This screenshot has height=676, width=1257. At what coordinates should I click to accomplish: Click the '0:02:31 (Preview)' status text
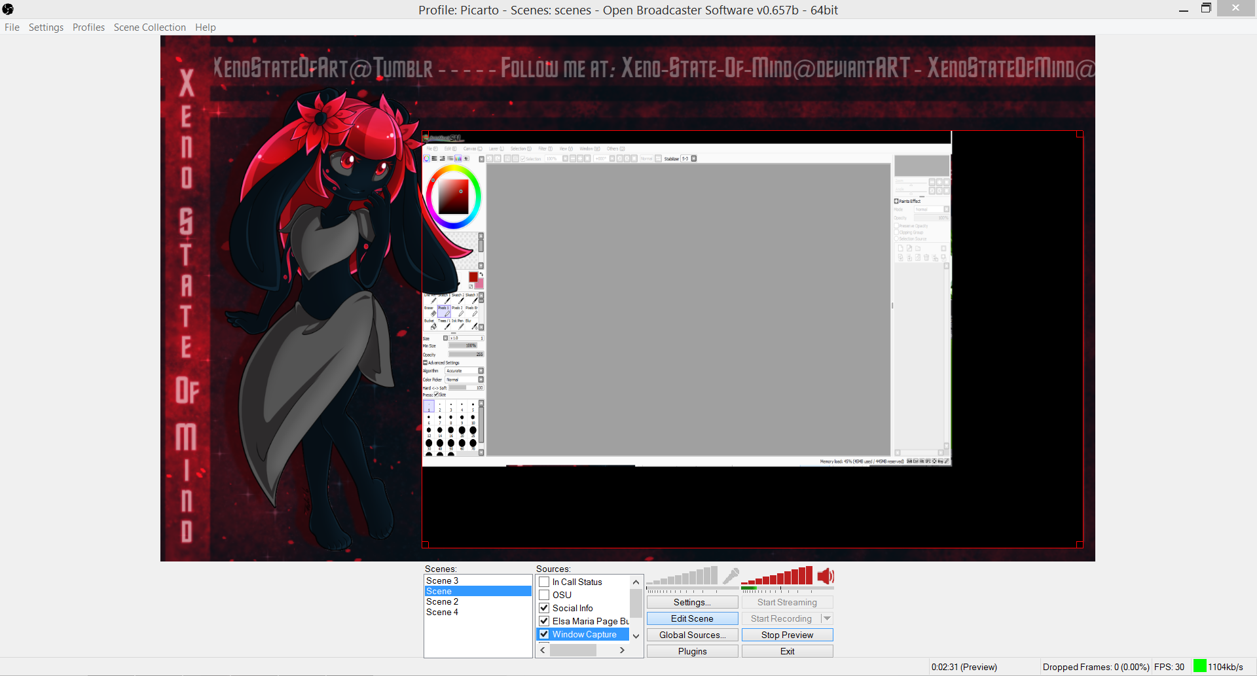point(964,667)
